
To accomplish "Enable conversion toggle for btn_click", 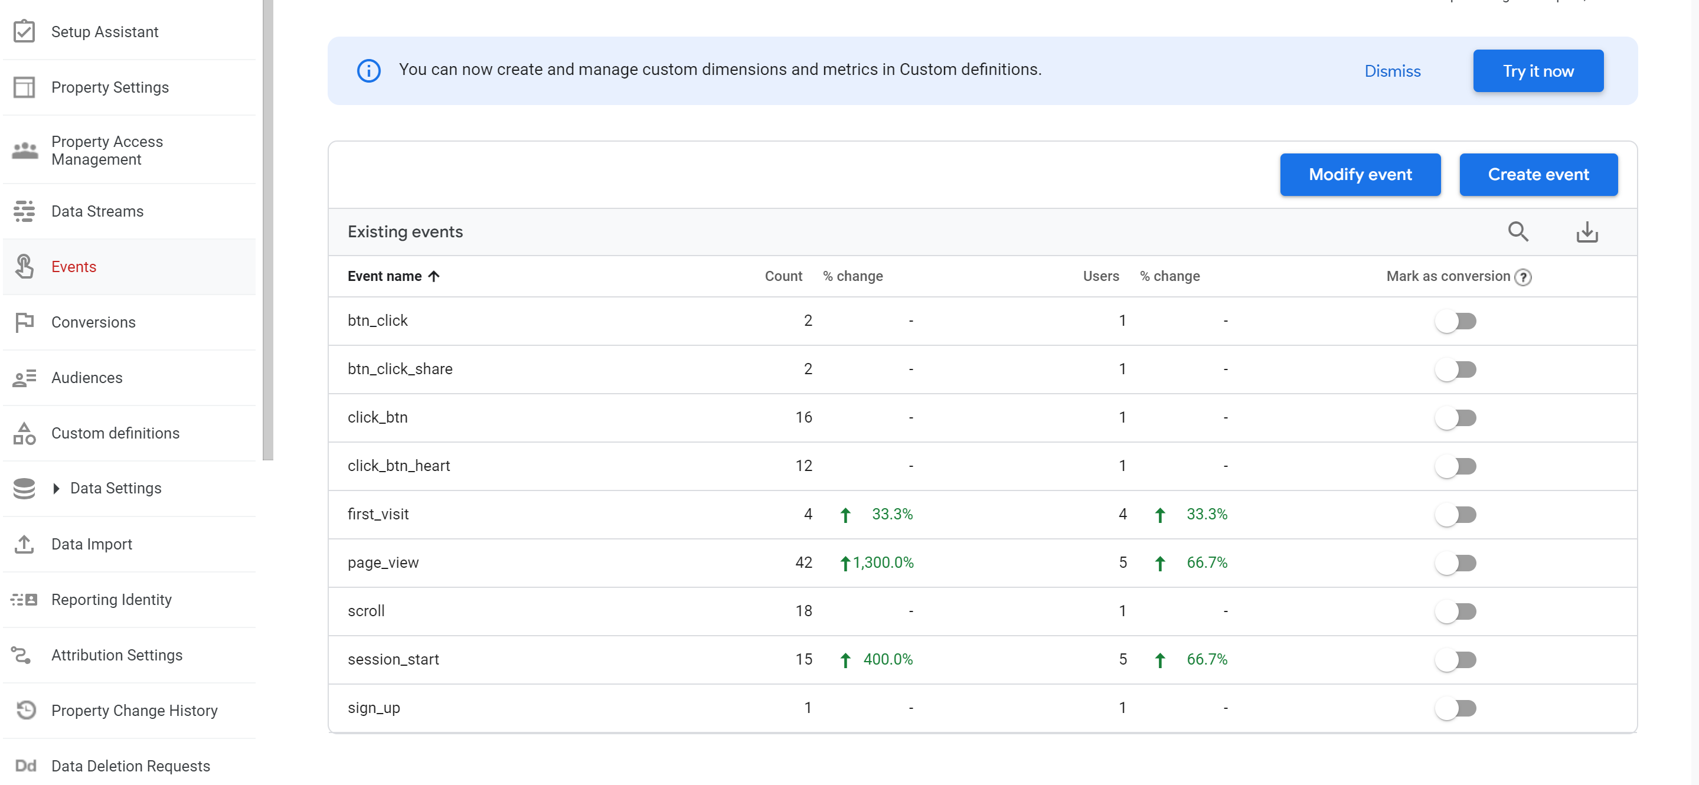I will pyautogui.click(x=1456, y=321).
